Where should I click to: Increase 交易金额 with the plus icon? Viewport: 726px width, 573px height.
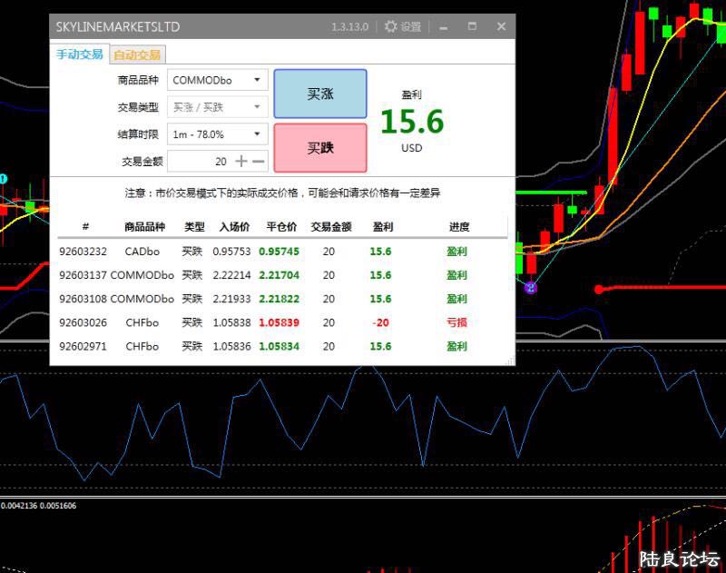click(x=241, y=161)
